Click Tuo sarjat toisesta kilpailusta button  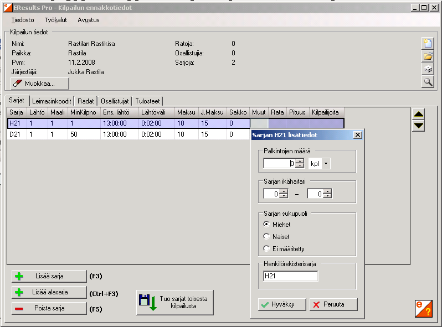tap(175, 303)
